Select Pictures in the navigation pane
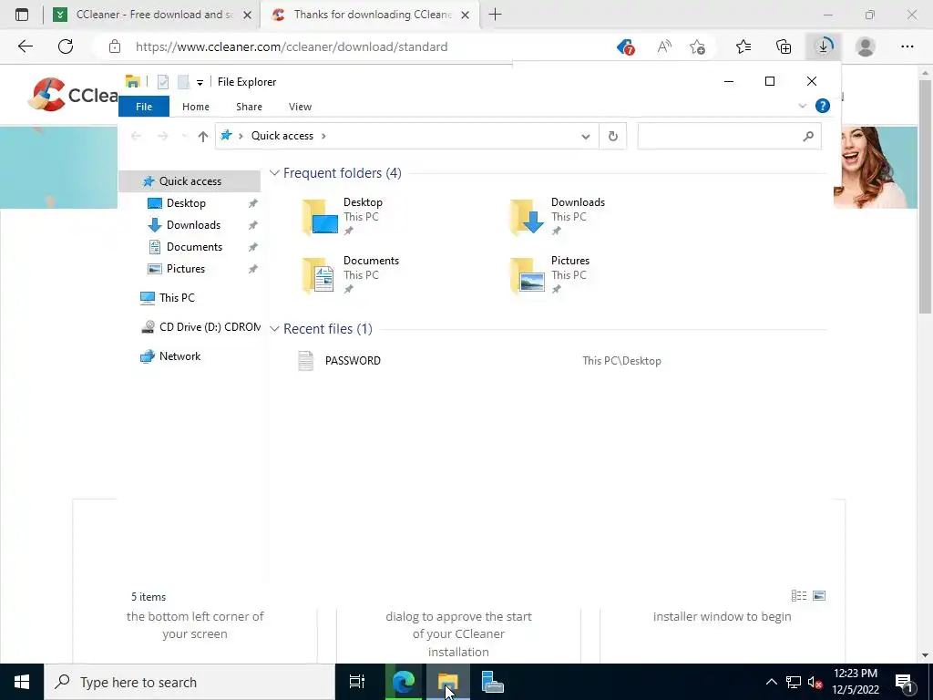The width and height of the screenshot is (933, 700). coord(186,269)
